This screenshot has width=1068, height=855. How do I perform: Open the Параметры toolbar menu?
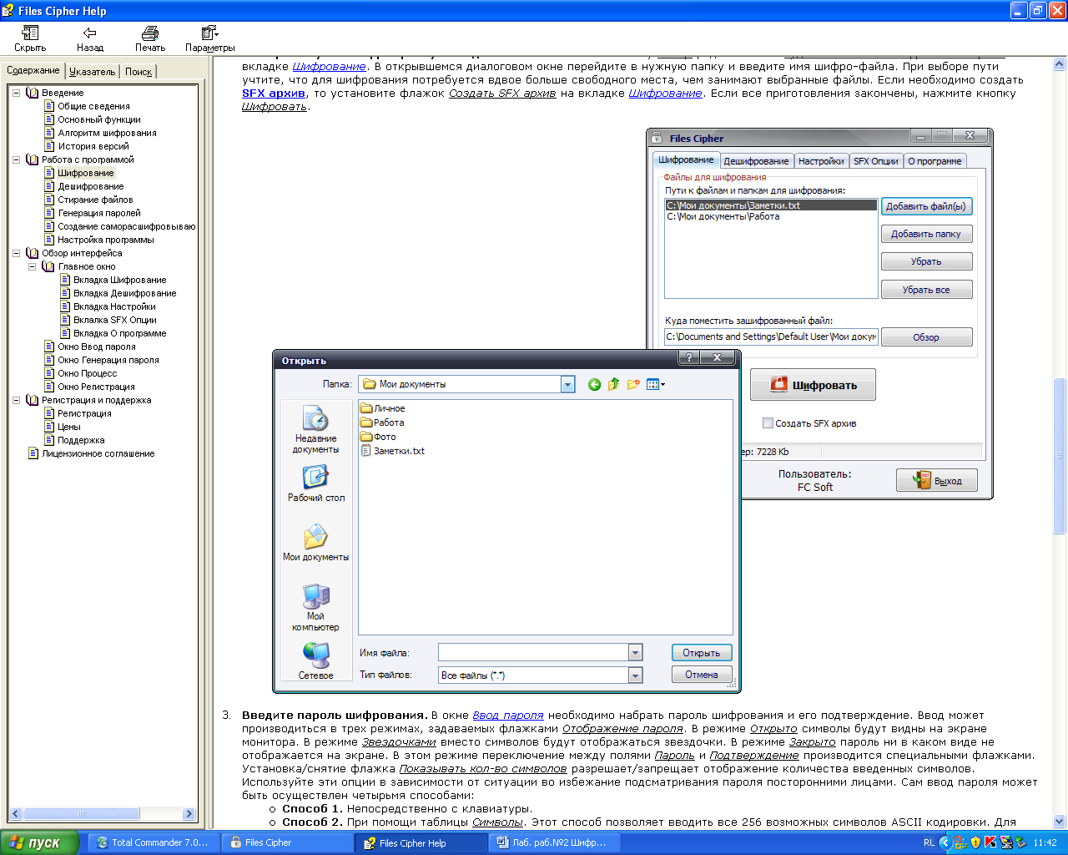click(x=210, y=38)
